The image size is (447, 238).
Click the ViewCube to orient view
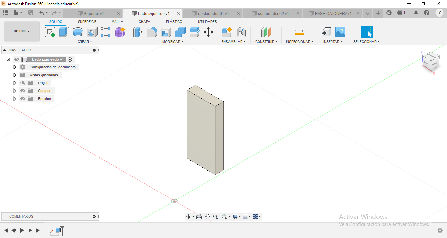click(431, 61)
